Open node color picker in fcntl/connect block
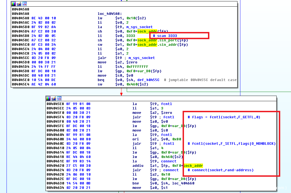Viewport: 291px width, 193px height. (x=49, y=98)
